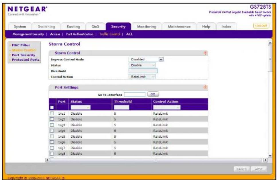Open MAC Filter in the sidebar
The height and width of the screenshot is (180, 277).
(x=21, y=45)
